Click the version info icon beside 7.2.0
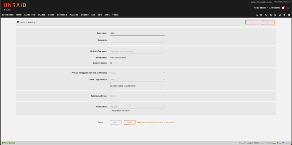 click(5, 10)
